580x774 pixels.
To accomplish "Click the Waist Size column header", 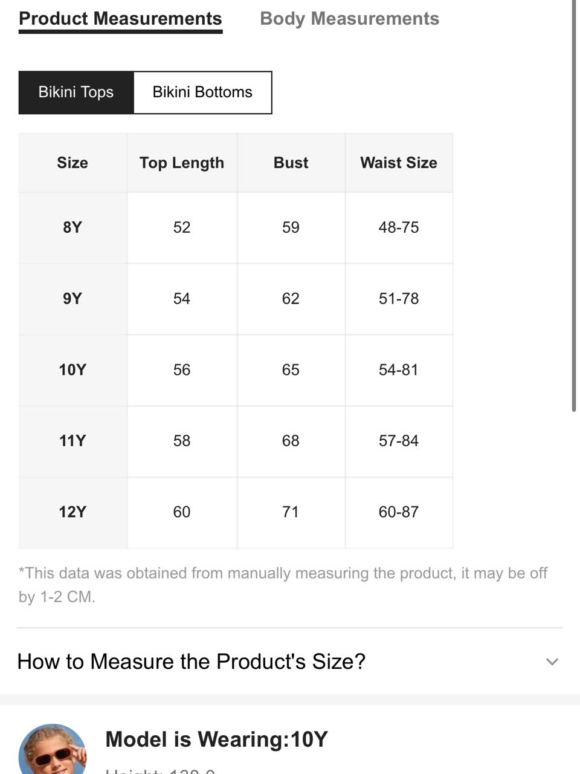I will pyautogui.click(x=399, y=163).
